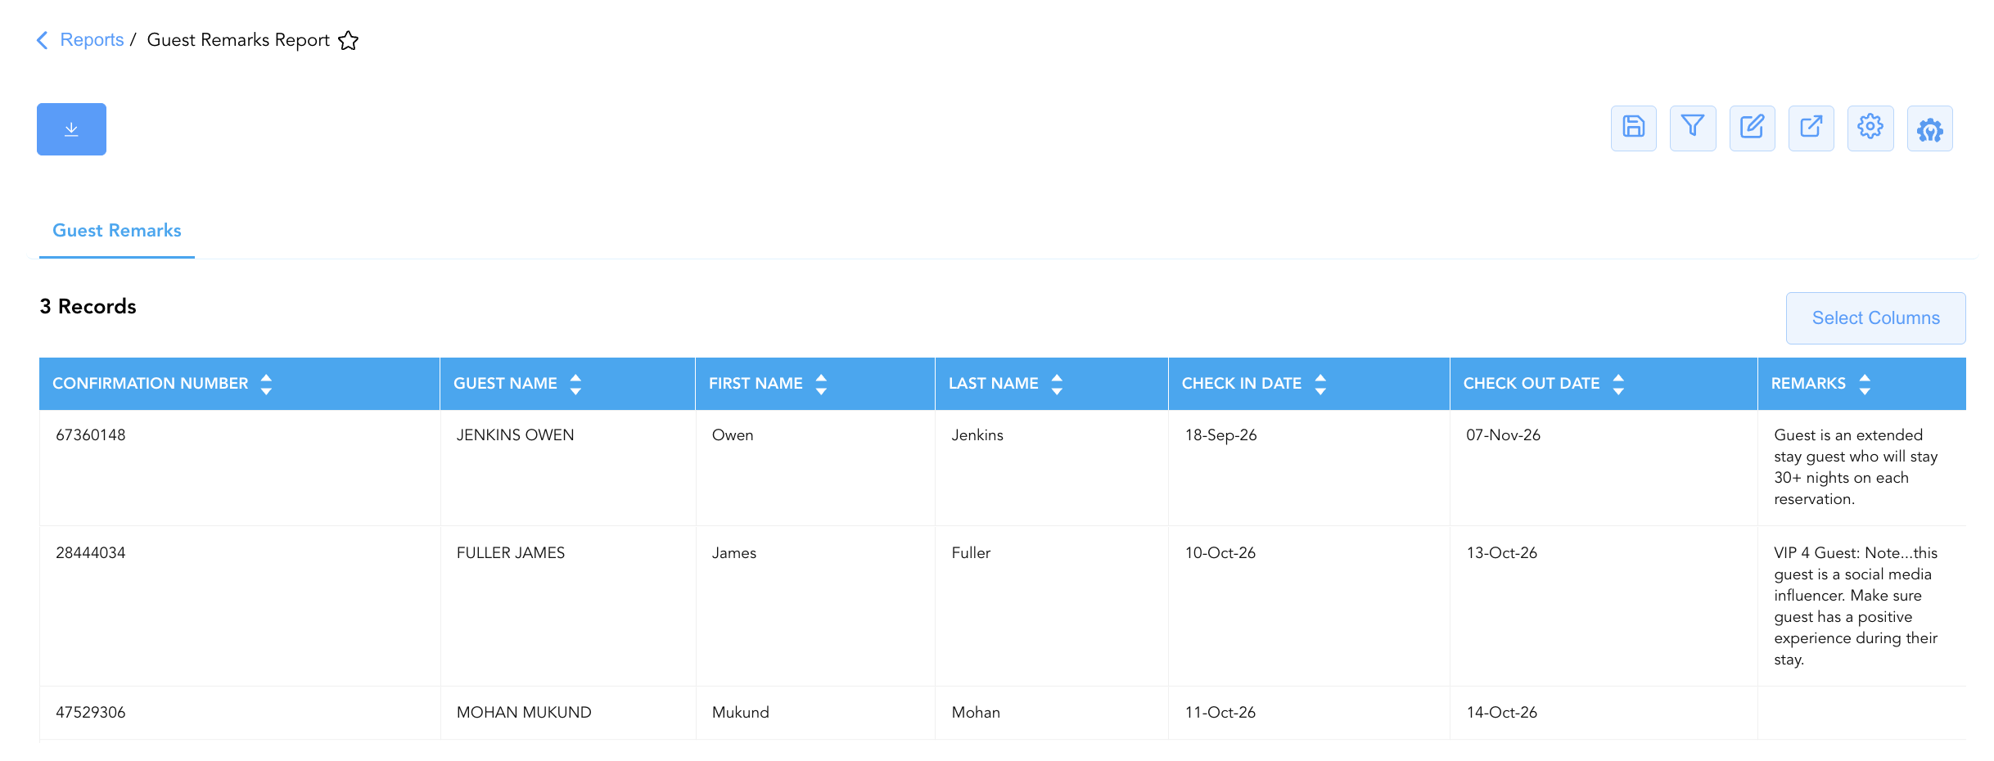Viewport: 1994px width, 761px height.
Task: Click the export external-link icon
Action: click(1811, 128)
